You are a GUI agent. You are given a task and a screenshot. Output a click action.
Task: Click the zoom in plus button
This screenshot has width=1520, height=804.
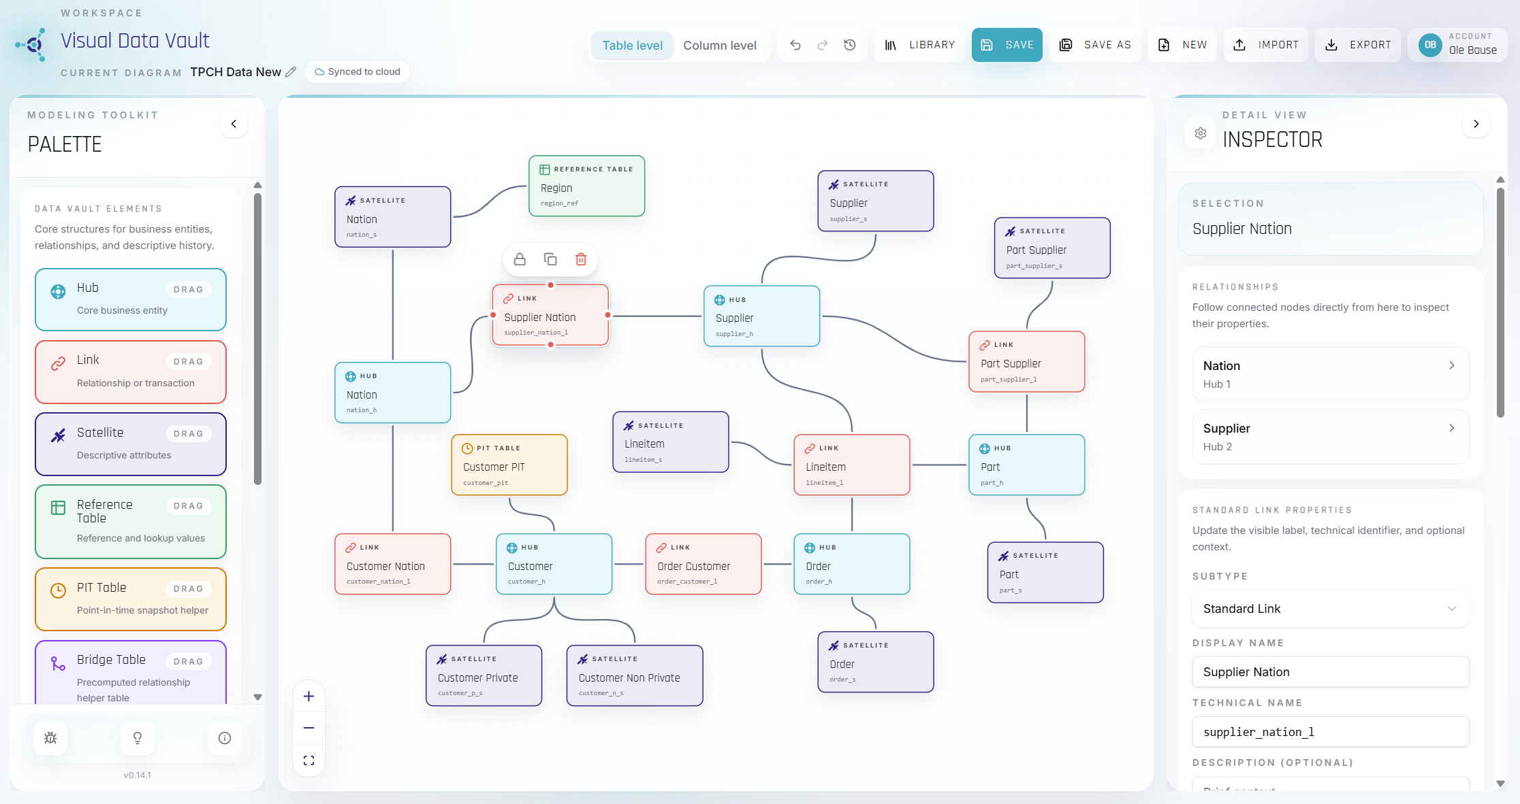tap(308, 696)
